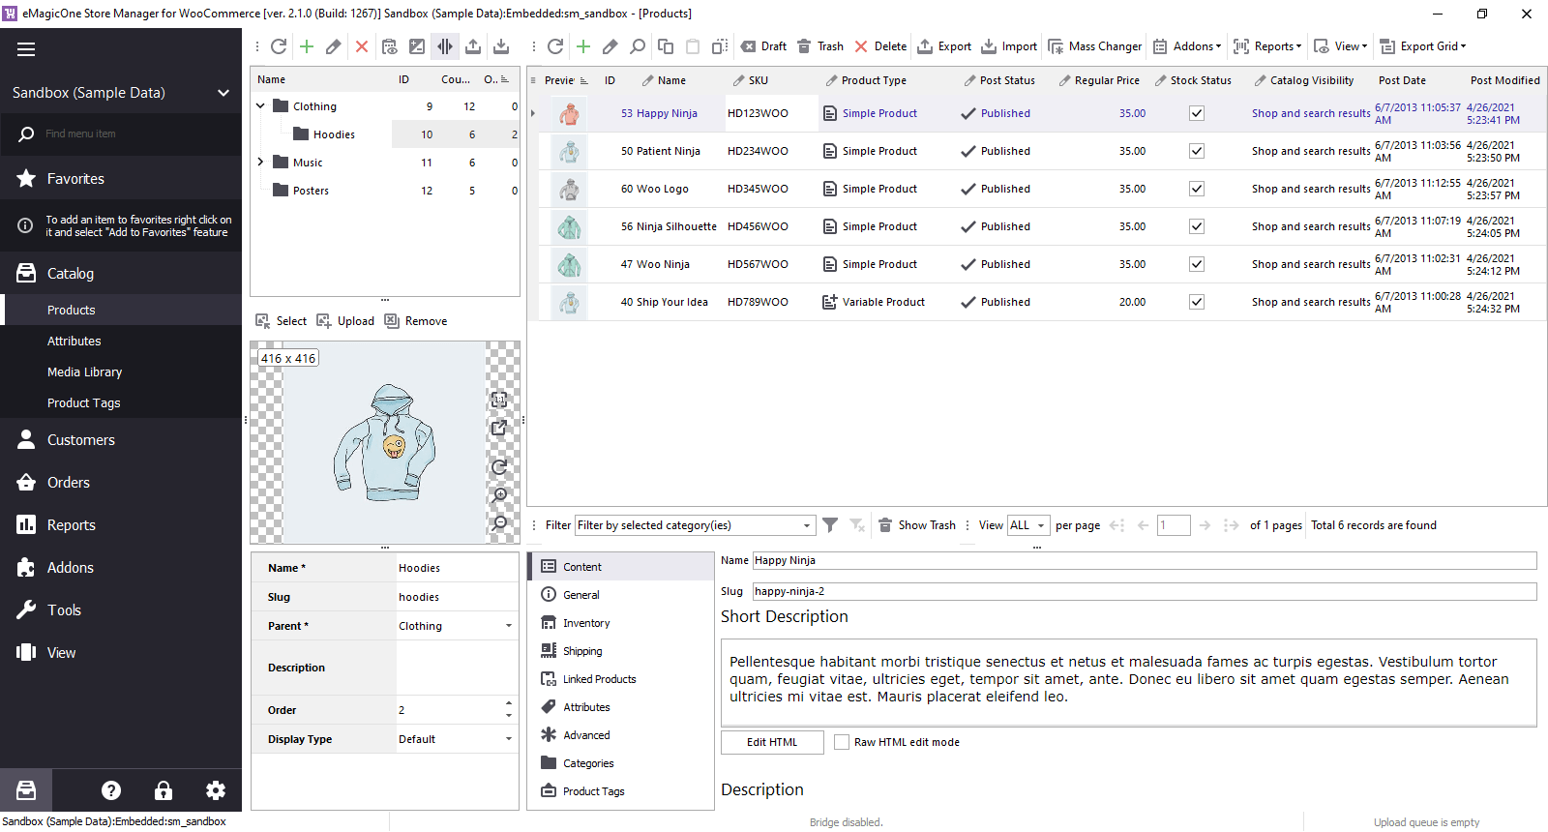Click the lock icon in bottom sidebar
This screenshot has height=832, width=1548.
coord(164,790)
